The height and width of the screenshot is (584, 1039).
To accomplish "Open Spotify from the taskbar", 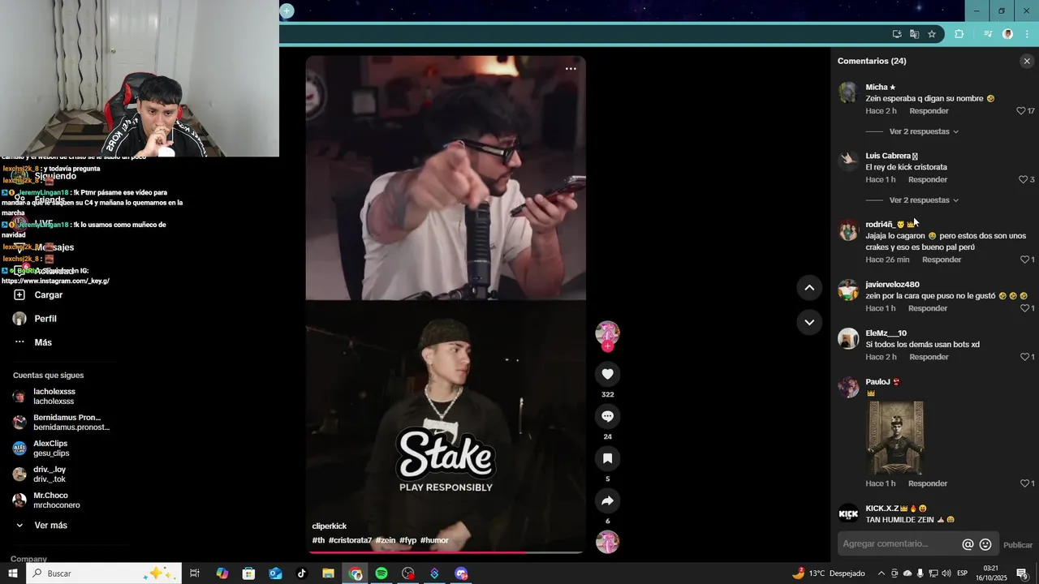I will [382, 573].
